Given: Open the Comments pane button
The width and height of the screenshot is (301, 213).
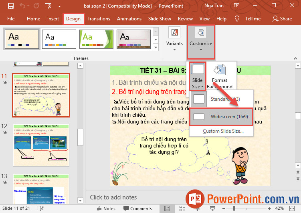Looking at the screenshot, I should click(x=137, y=209).
